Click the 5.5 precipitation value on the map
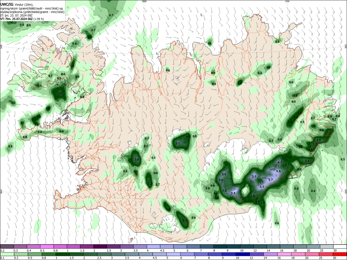The height and width of the screenshot is (260, 347). click(262, 187)
